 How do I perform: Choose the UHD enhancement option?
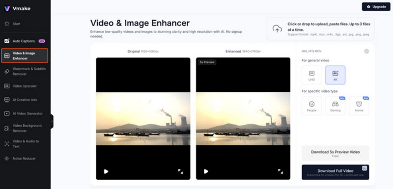coord(311,75)
